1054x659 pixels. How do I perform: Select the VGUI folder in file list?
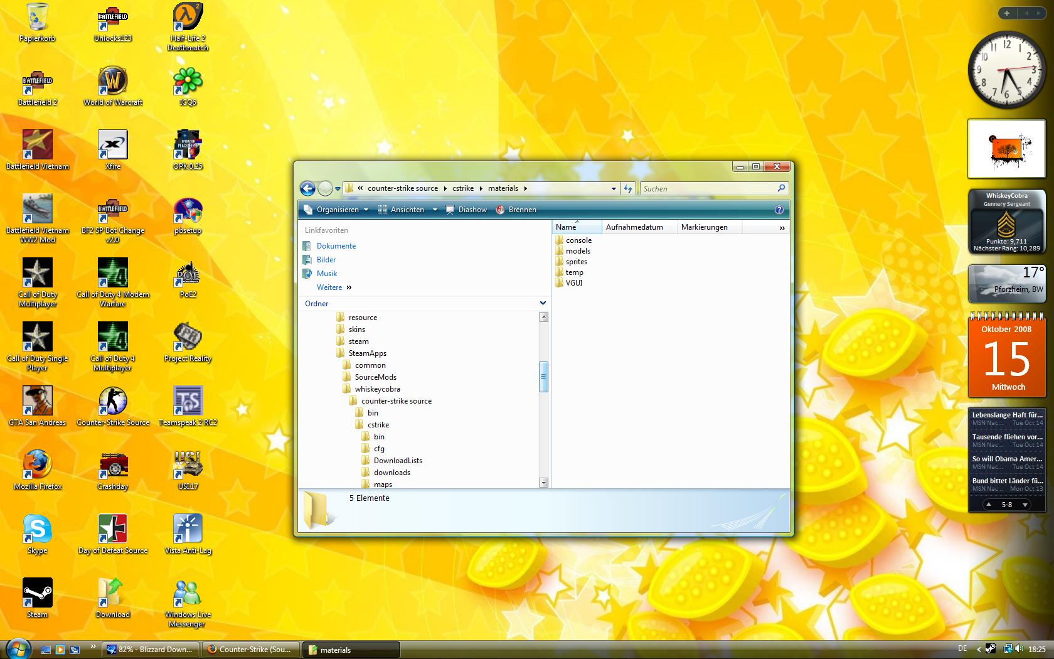pyautogui.click(x=574, y=283)
